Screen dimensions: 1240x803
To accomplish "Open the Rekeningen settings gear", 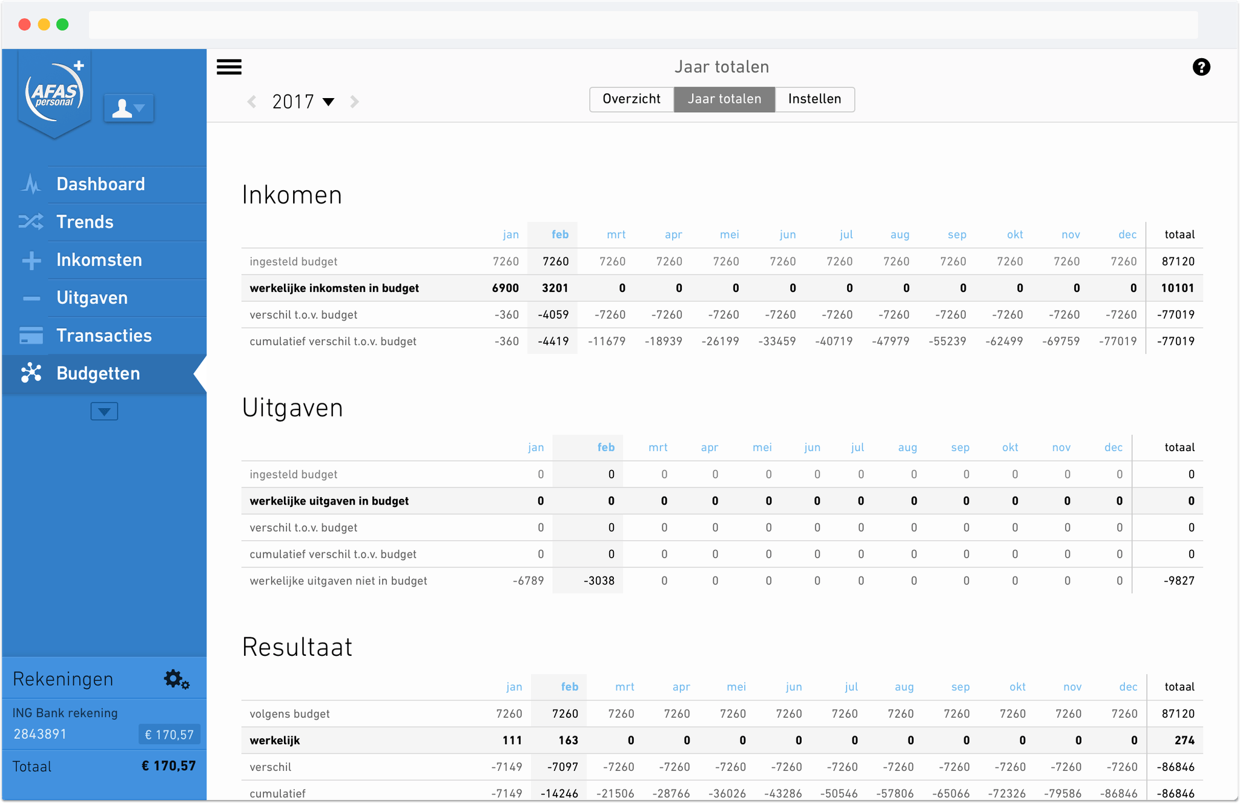I will pyautogui.click(x=176, y=679).
